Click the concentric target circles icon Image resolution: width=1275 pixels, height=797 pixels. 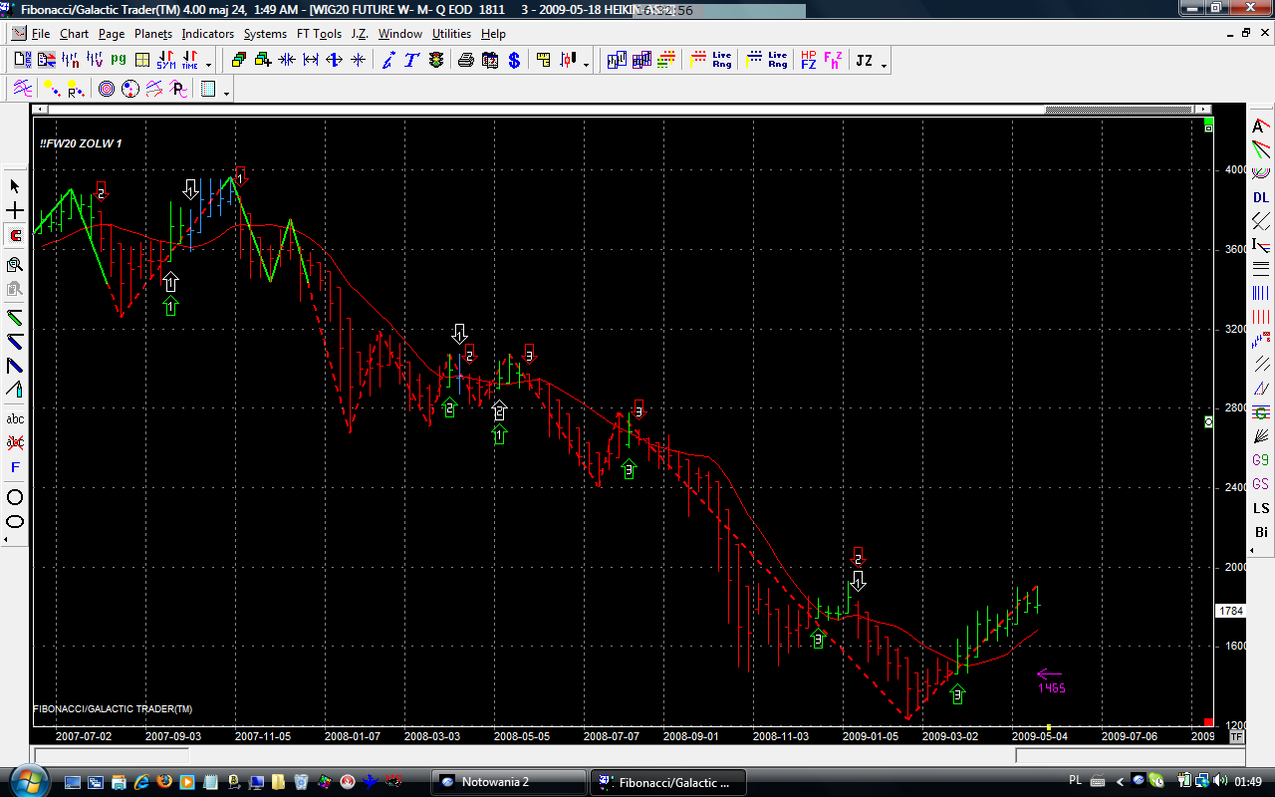(x=107, y=90)
